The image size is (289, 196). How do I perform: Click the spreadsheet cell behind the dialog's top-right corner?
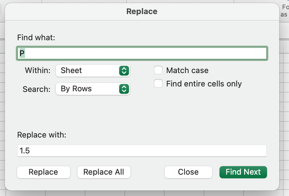pos(284,10)
